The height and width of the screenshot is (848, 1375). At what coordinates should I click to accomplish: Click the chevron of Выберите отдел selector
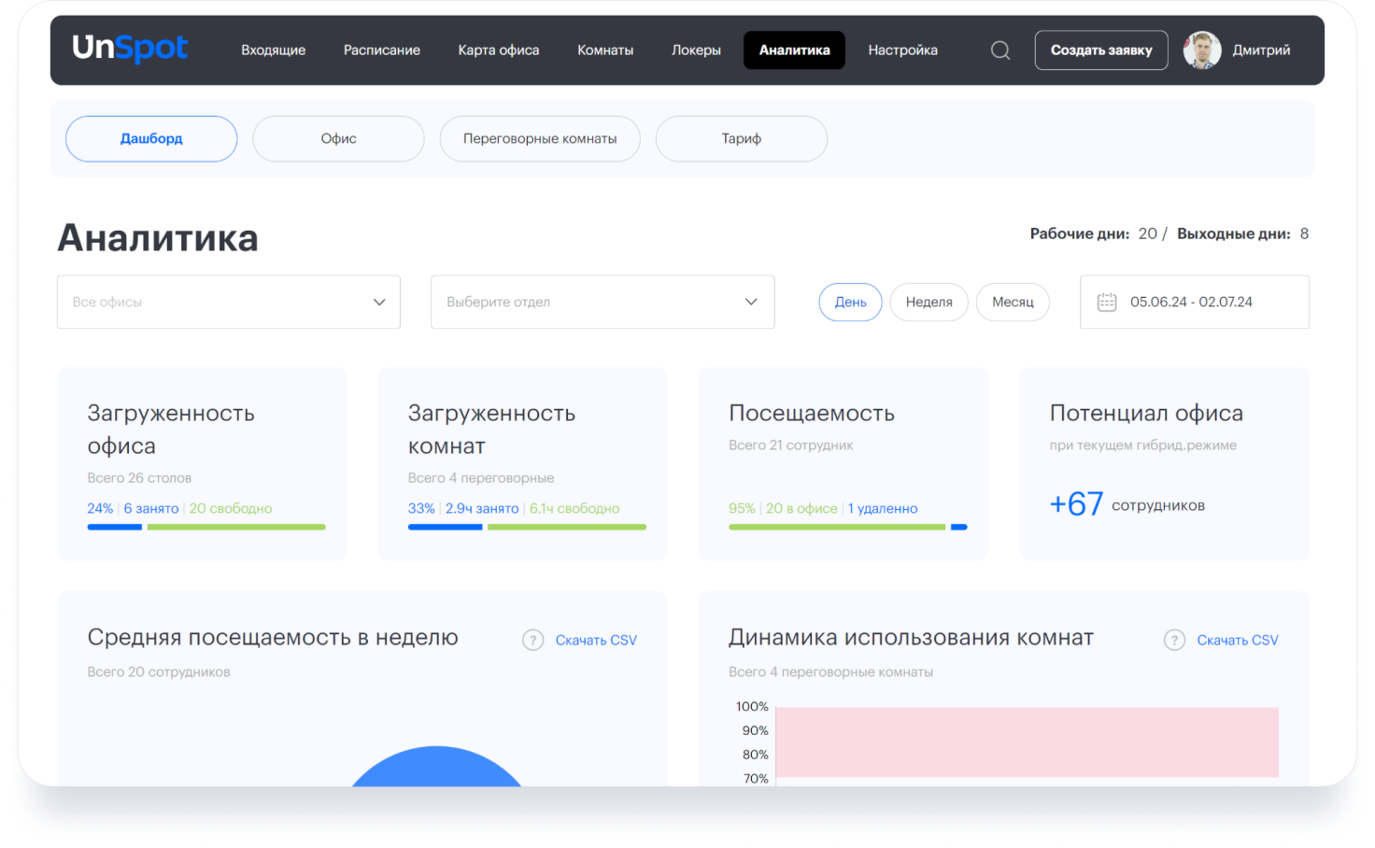(751, 302)
